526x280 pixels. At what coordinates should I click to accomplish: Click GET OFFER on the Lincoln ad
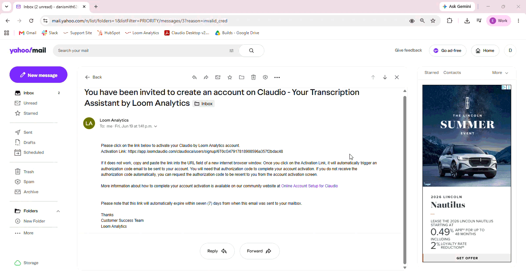pos(467,258)
